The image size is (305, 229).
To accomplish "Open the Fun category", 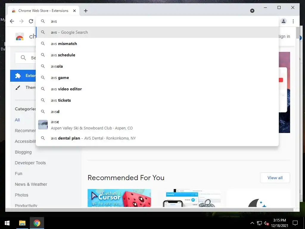I will pos(18,174).
